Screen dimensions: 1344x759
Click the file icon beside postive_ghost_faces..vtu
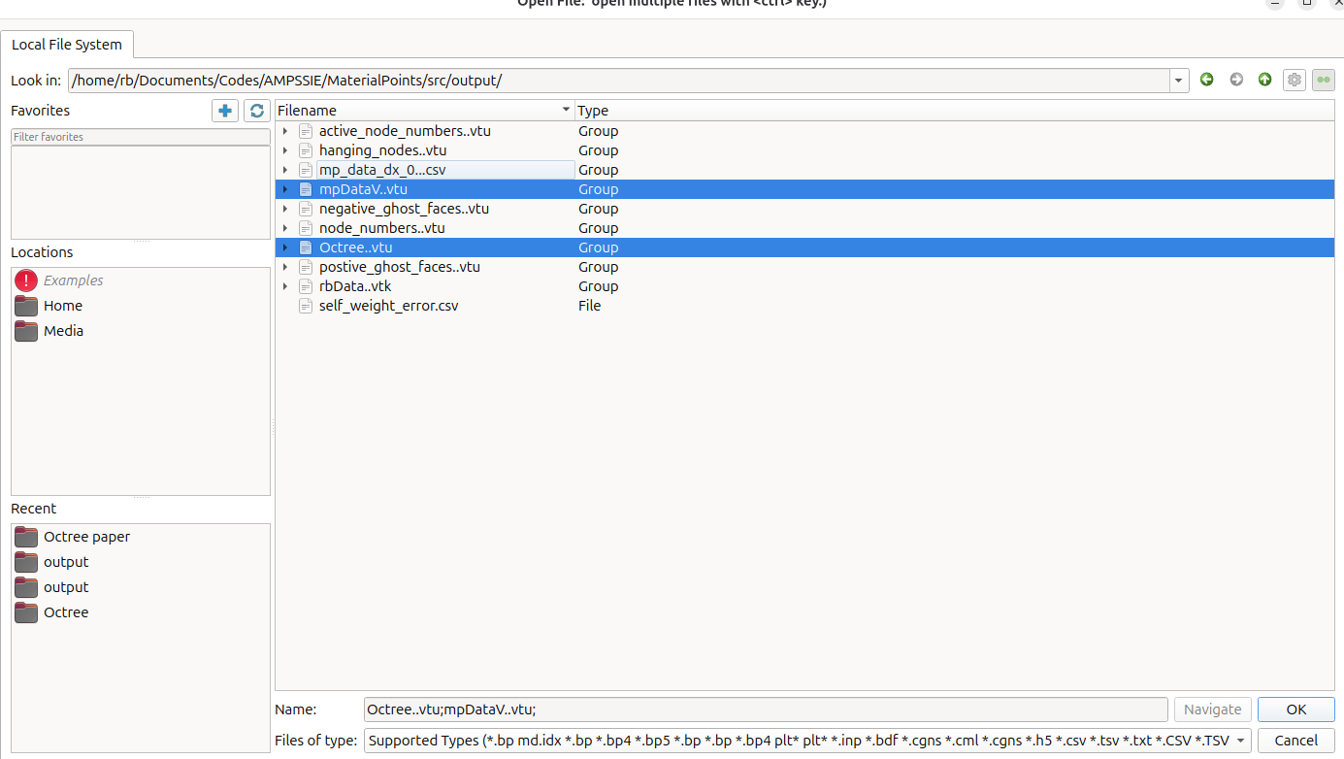click(x=306, y=267)
